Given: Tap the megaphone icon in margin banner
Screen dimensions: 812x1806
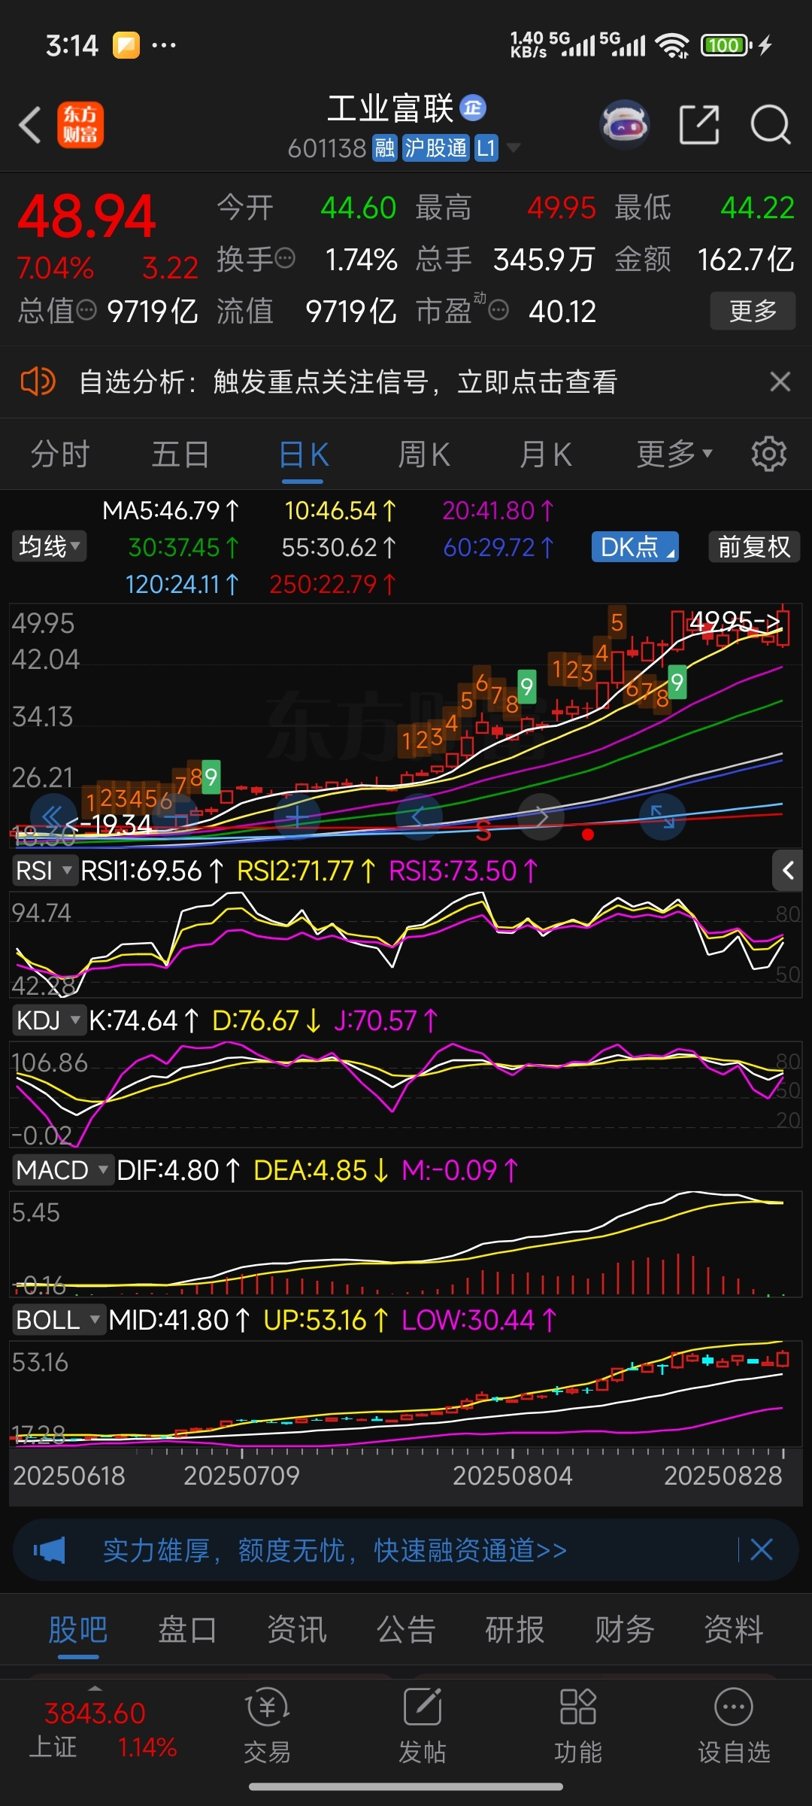Looking at the screenshot, I should pyautogui.click(x=50, y=1550).
